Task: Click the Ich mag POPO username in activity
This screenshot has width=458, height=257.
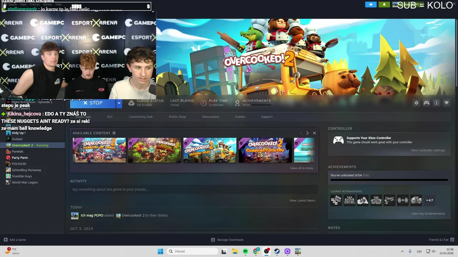Action: pos(92,216)
